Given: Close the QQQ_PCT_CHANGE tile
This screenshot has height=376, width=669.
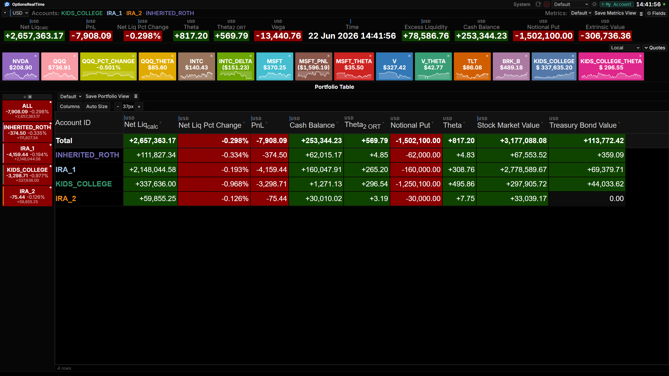Looking at the screenshot, I should [133, 56].
